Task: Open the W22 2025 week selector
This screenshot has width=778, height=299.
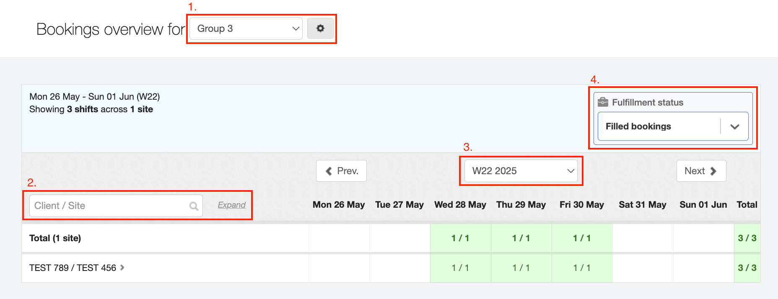Action: (x=521, y=171)
